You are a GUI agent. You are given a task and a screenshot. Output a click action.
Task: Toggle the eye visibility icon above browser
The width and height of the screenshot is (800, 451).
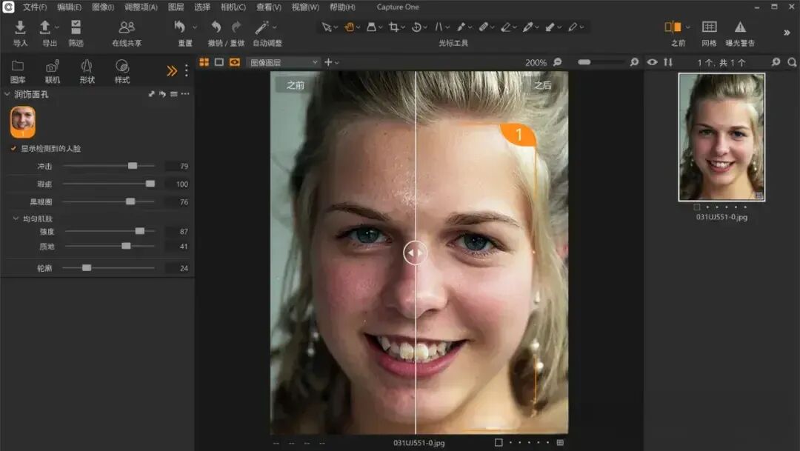[652, 62]
